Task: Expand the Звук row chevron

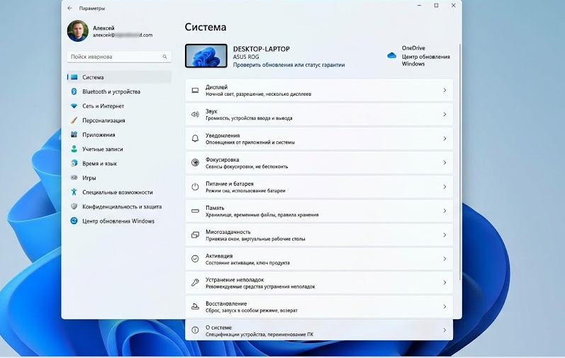Action: pos(444,114)
